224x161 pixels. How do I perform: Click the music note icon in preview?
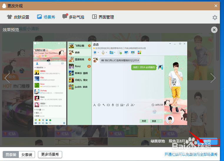tap(127, 105)
